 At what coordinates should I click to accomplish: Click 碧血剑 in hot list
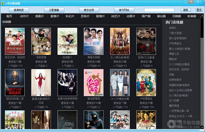tap(173, 59)
